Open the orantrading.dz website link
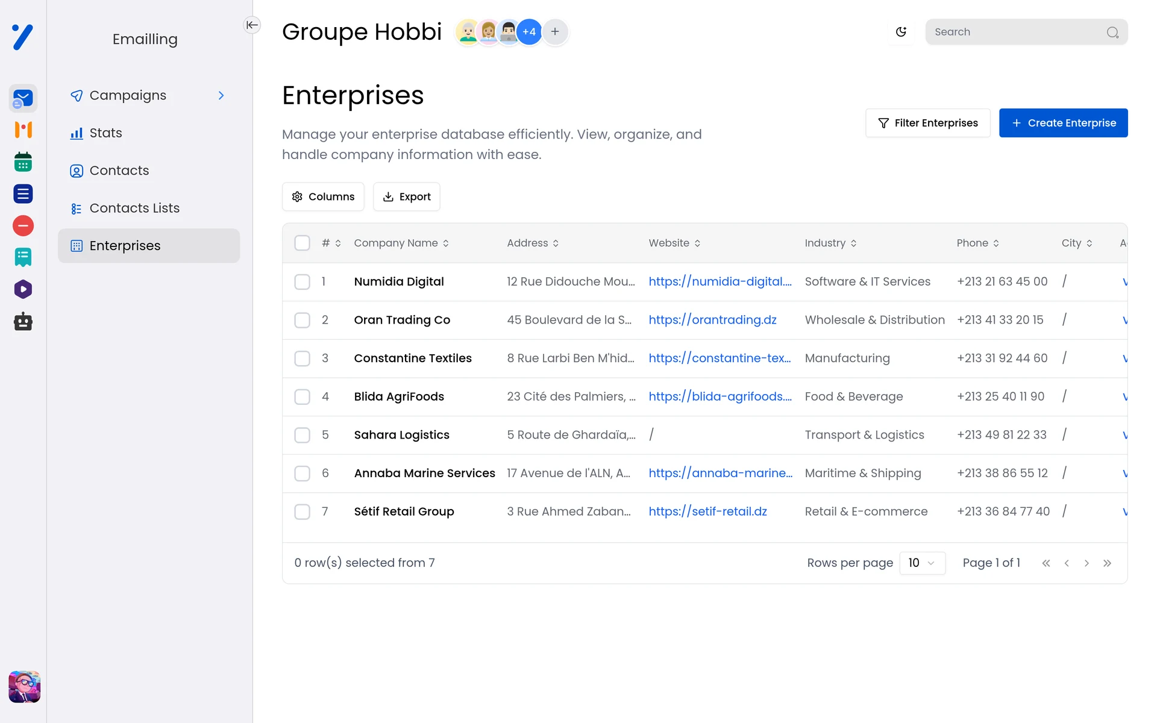Image resolution: width=1157 pixels, height=723 pixels. [x=712, y=320]
